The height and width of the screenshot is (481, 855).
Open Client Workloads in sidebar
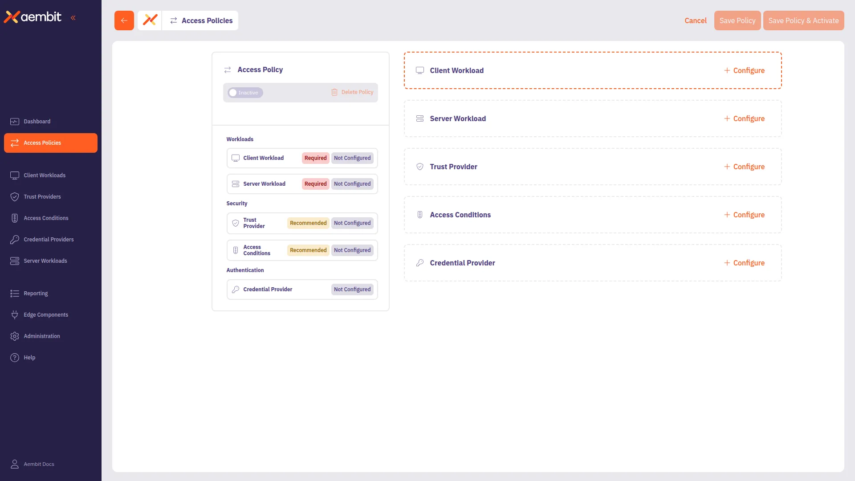(50, 175)
